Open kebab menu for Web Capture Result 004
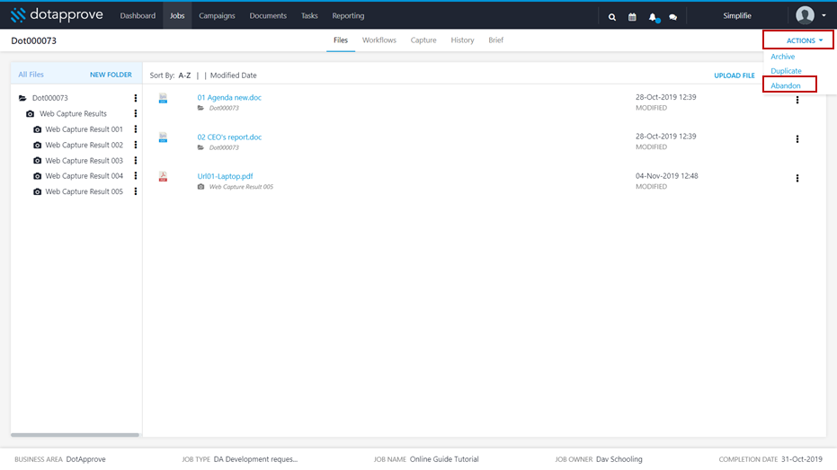The height and width of the screenshot is (470, 837). point(136,175)
